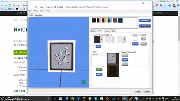Import a custom thumbnail
The image size is (180, 101).
[x=135, y=44]
